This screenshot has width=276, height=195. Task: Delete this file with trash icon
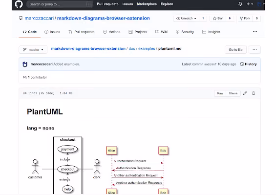(x=254, y=93)
